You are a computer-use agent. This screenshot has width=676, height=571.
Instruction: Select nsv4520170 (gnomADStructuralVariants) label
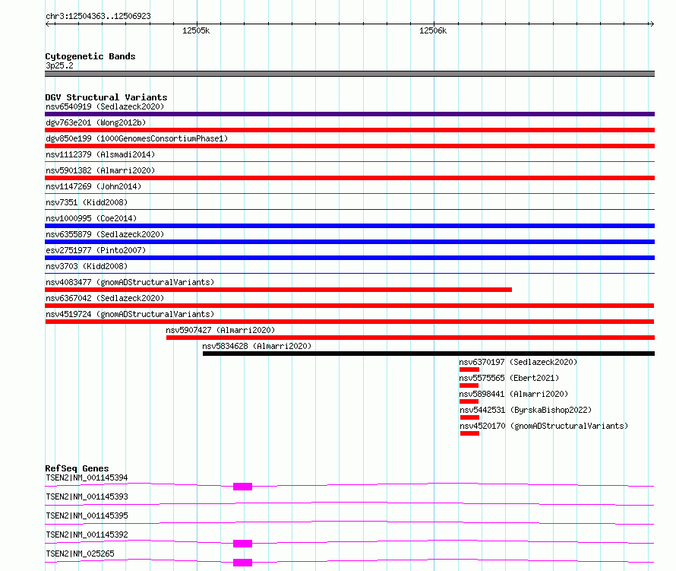544,426
